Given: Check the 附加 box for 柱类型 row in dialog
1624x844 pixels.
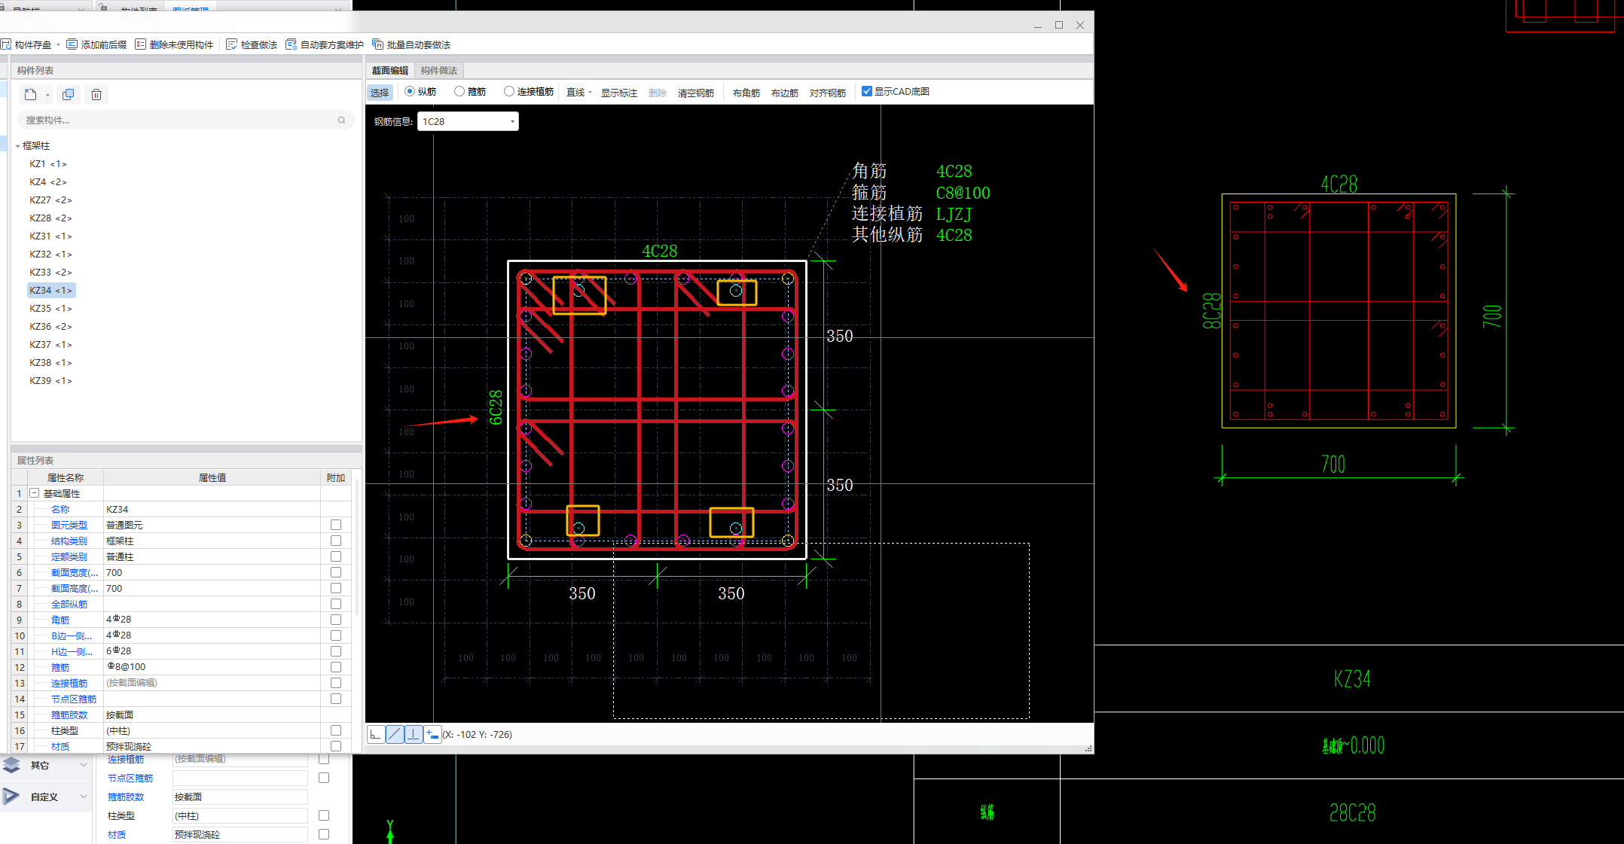Looking at the screenshot, I should [x=336, y=730].
